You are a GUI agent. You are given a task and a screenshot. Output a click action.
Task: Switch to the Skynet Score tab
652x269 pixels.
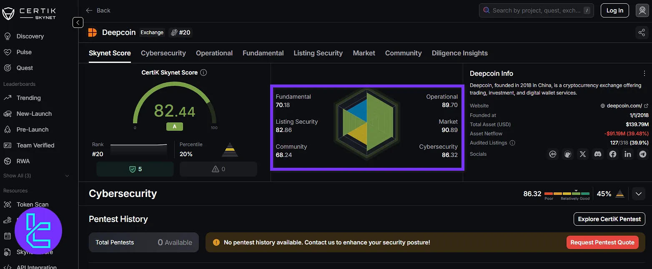point(110,53)
